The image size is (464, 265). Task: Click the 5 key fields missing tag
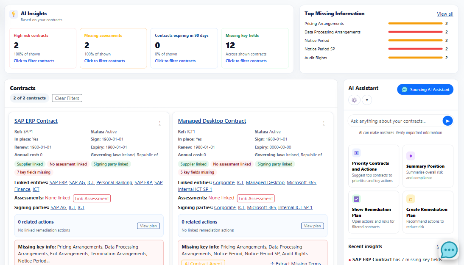tap(197, 172)
